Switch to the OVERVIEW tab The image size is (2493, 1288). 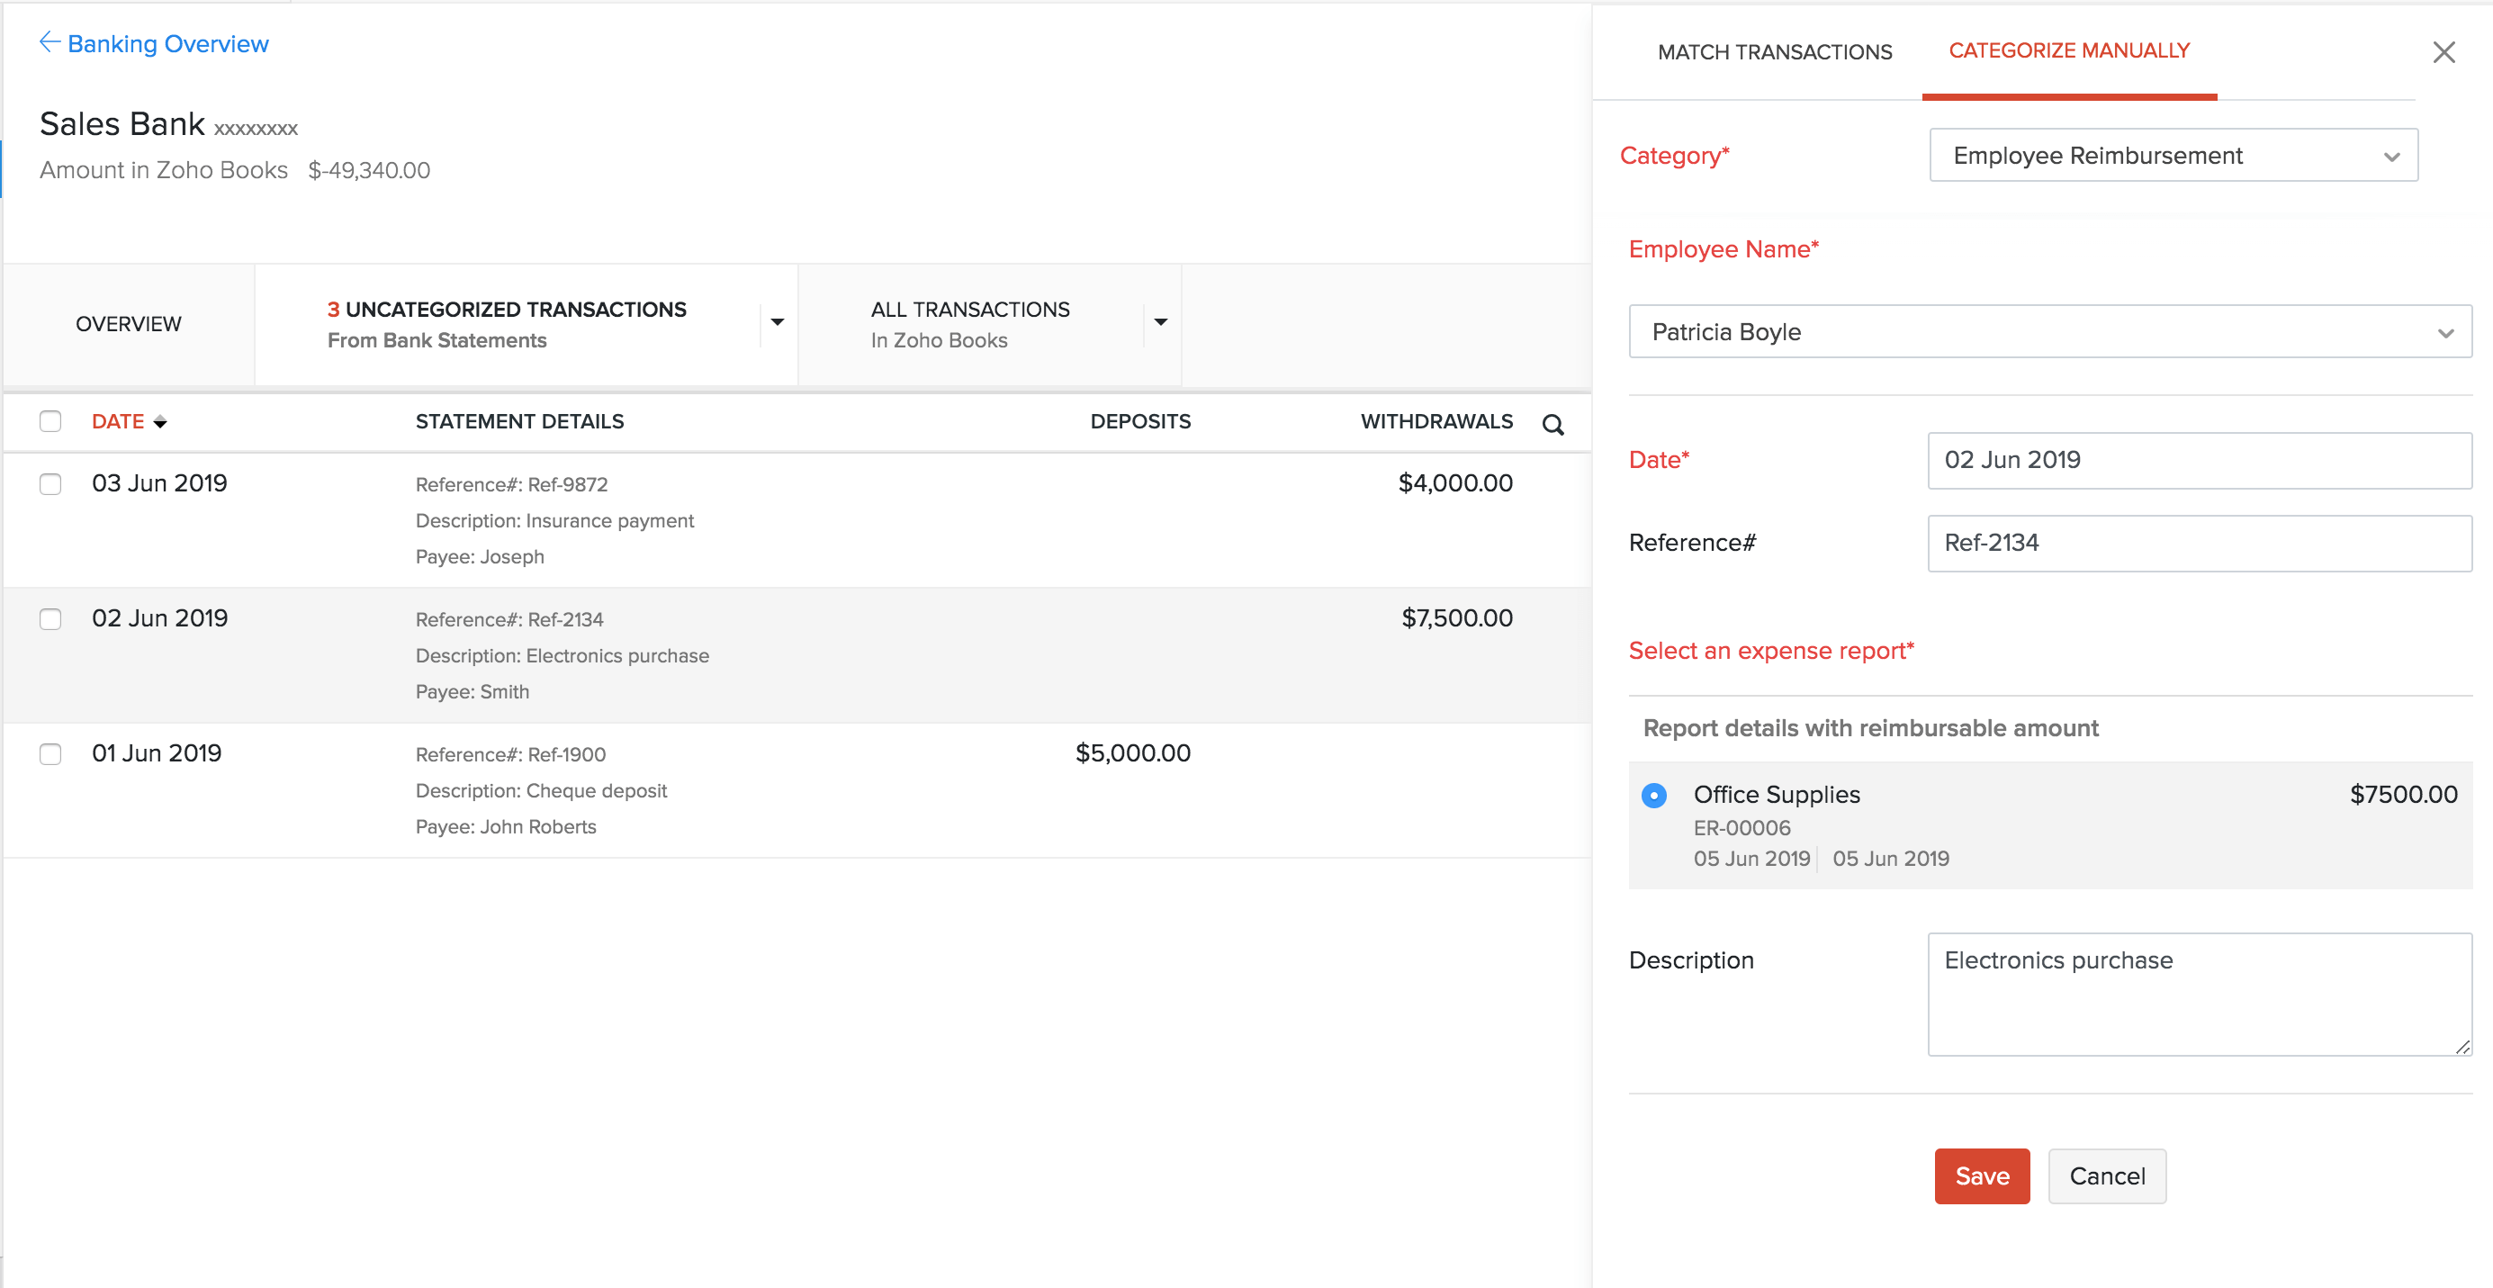click(x=128, y=323)
